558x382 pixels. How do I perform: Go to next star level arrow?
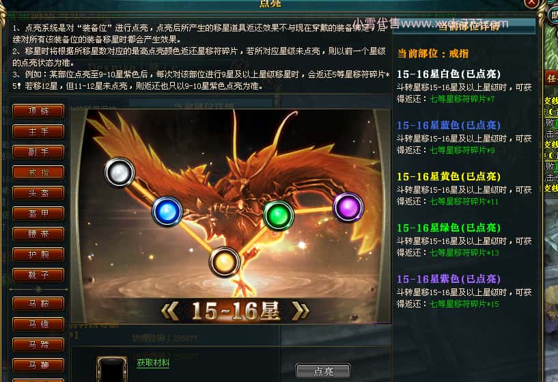click(x=300, y=311)
